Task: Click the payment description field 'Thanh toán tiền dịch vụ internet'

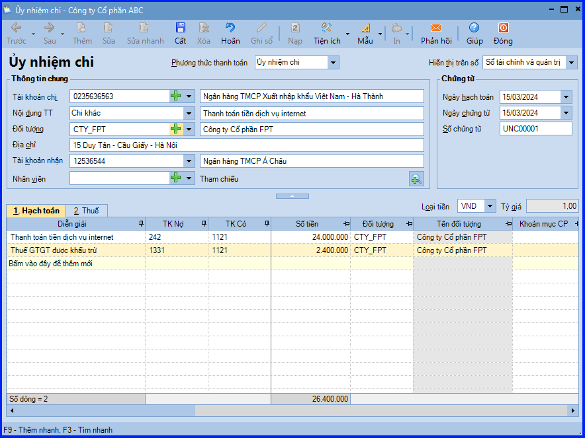Action: (x=312, y=113)
